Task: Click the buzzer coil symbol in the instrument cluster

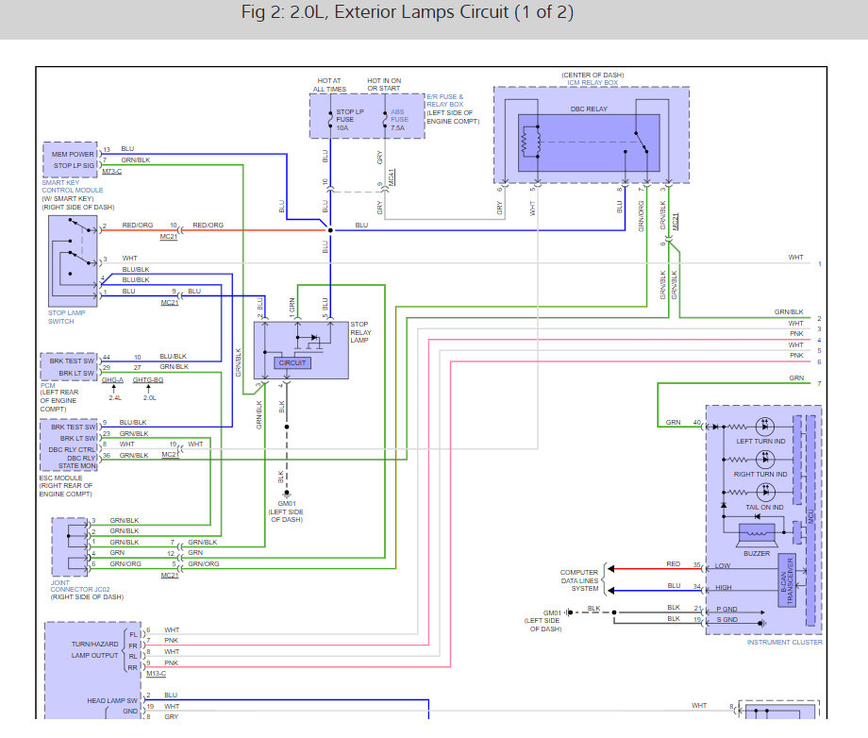Action: point(758,534)
